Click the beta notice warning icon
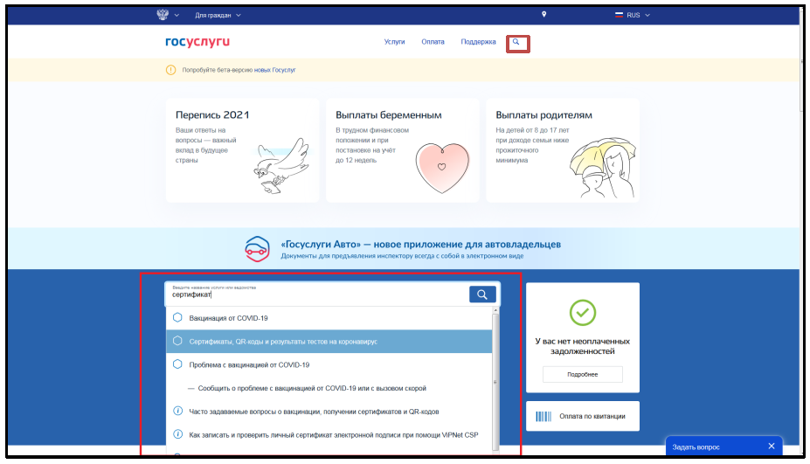810x464 pixels. (x=170, y=70)
